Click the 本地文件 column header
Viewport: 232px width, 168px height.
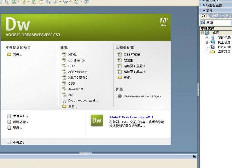pos(216,28)
